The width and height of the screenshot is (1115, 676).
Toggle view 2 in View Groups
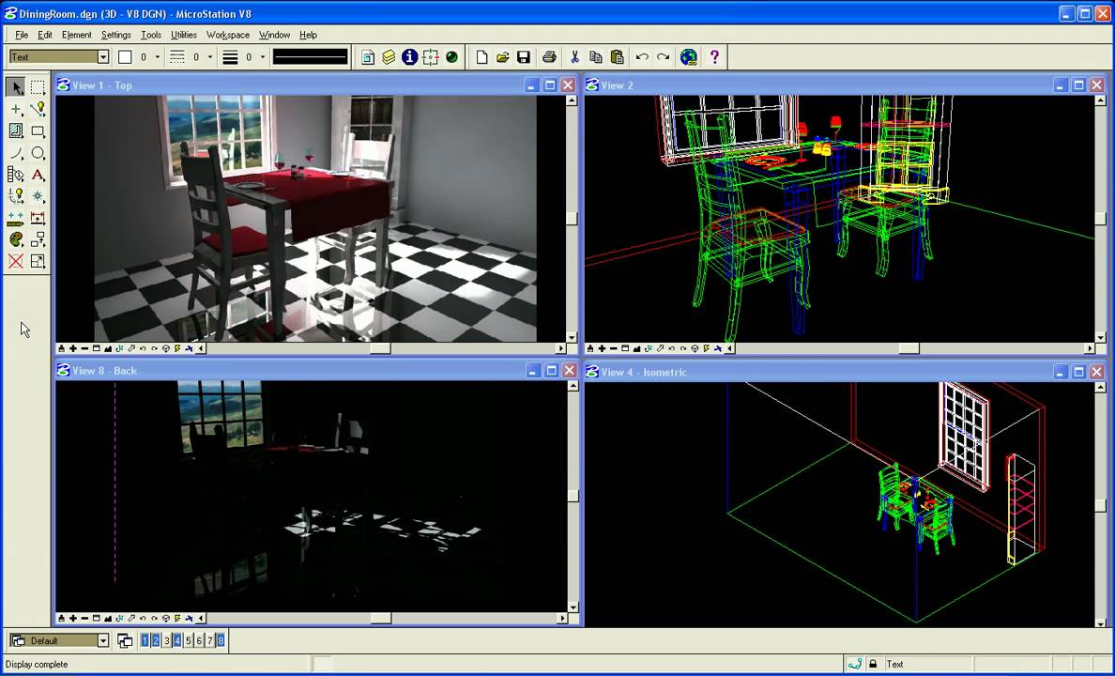coord(156,640)
